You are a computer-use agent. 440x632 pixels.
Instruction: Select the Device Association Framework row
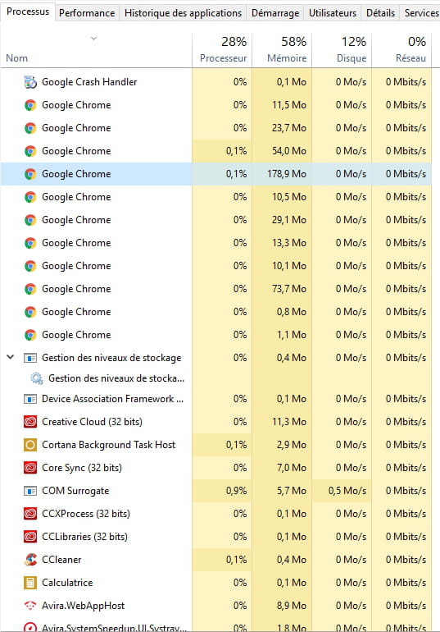click(216, 399)
